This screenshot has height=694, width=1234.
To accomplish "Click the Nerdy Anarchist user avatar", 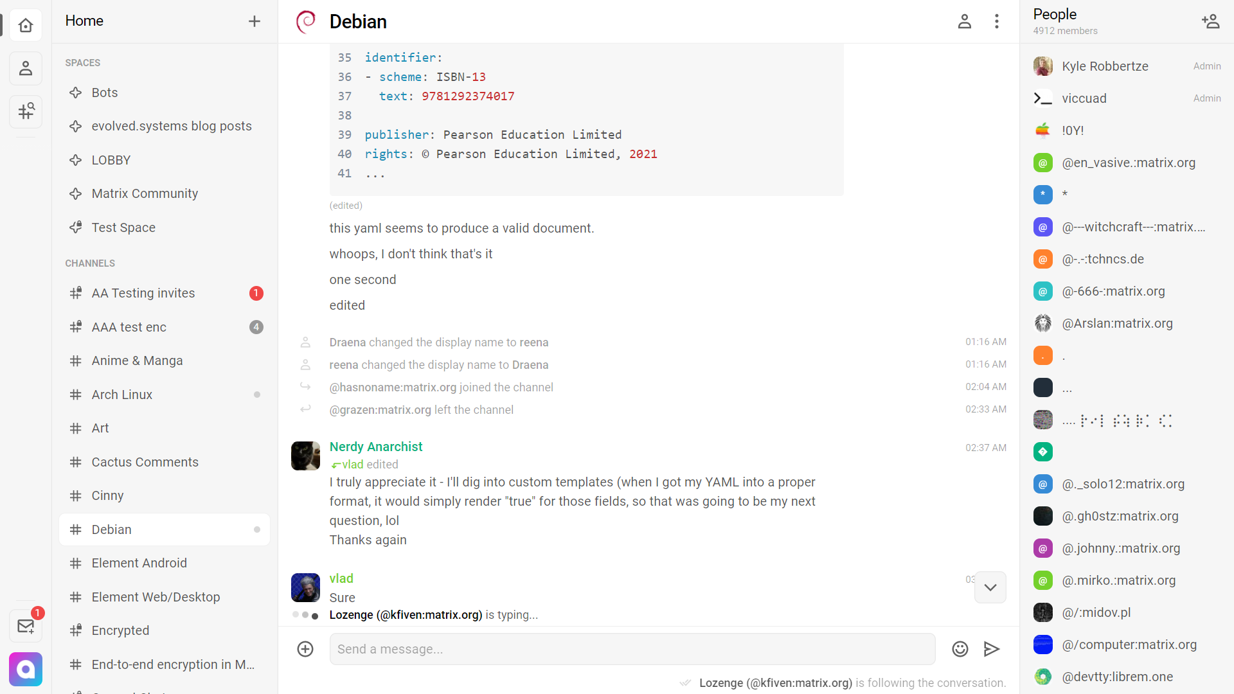I will point(305,454).
